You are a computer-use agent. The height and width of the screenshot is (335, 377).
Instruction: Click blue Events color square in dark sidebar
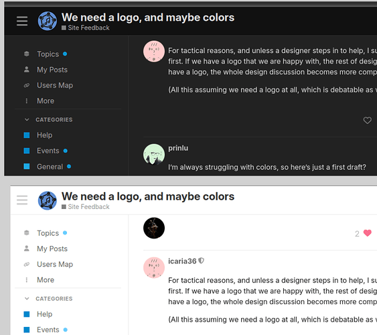tap(27, 151)
